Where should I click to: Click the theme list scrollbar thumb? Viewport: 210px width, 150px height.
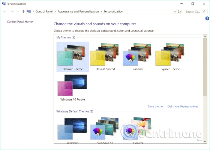205,67
